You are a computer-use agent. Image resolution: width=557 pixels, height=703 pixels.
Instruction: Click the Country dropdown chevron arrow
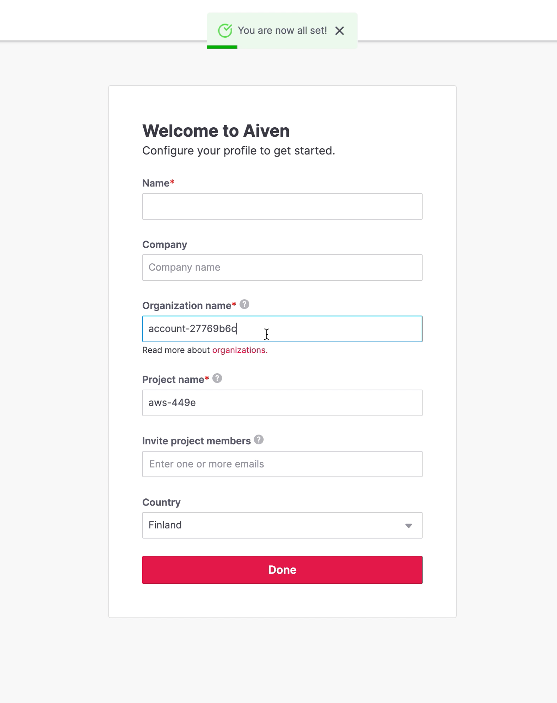click(409, 525)
